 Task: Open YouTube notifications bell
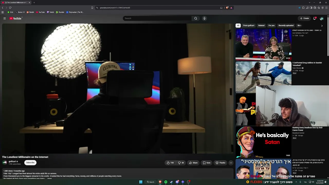[x=314, y=18]
